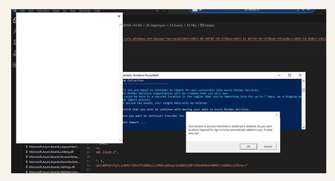Open the Edit menu in VS Code
Viewport: 335px width, 181px height.
pos(31,11)
